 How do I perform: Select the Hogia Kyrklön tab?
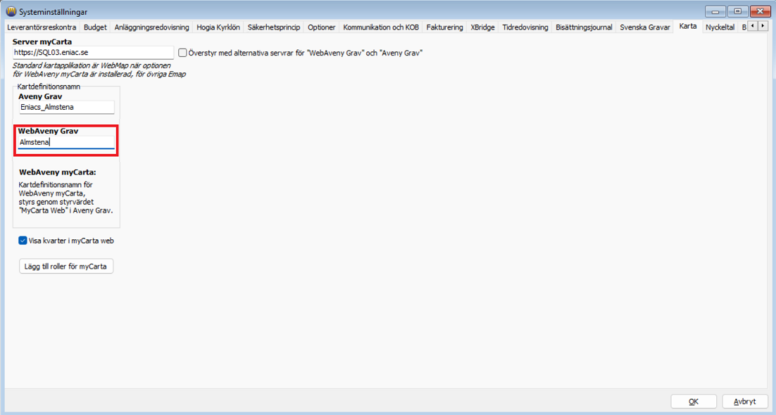click(218, 27)
